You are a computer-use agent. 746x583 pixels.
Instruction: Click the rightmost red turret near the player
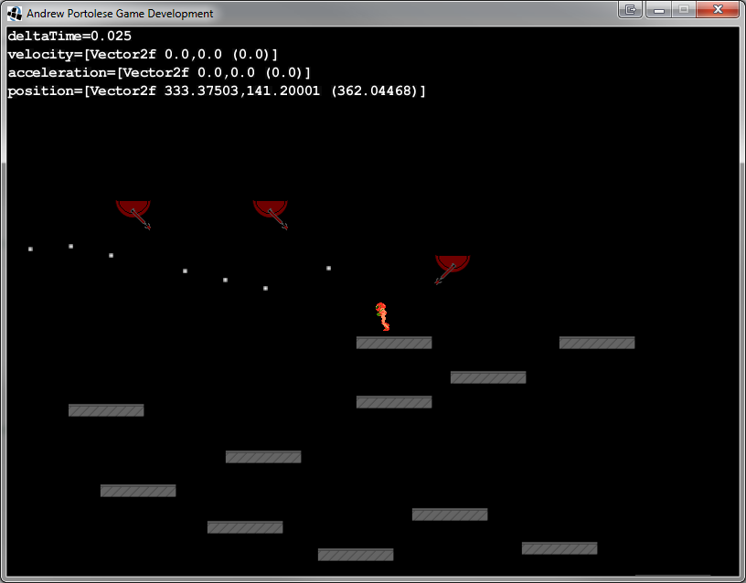(x=453, y=264)
